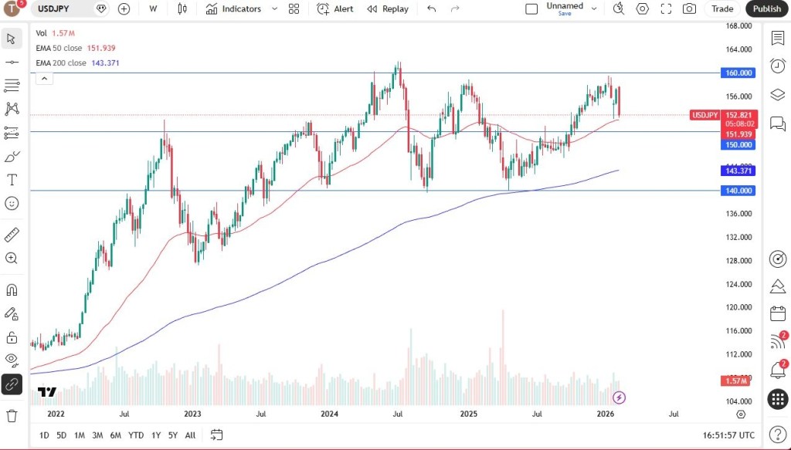Open the candlestick chart style dropdown
The image size is (791, 450).
pyautogui.click(x=182, y=8)
